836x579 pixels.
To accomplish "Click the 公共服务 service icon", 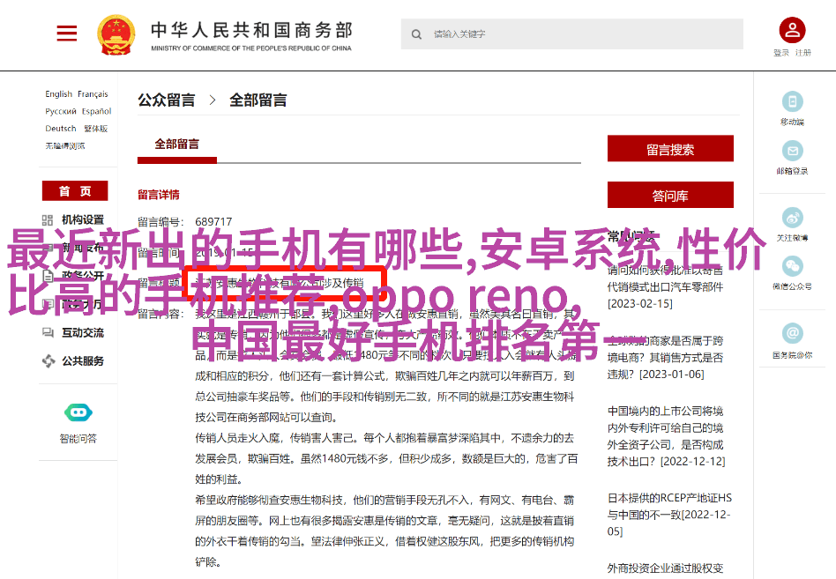I will 49,361.
